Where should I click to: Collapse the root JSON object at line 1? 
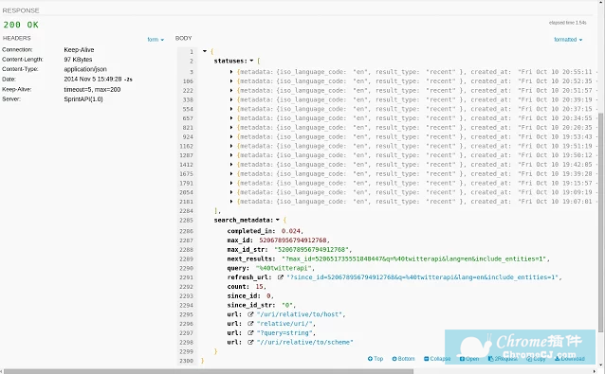point(205,51)
